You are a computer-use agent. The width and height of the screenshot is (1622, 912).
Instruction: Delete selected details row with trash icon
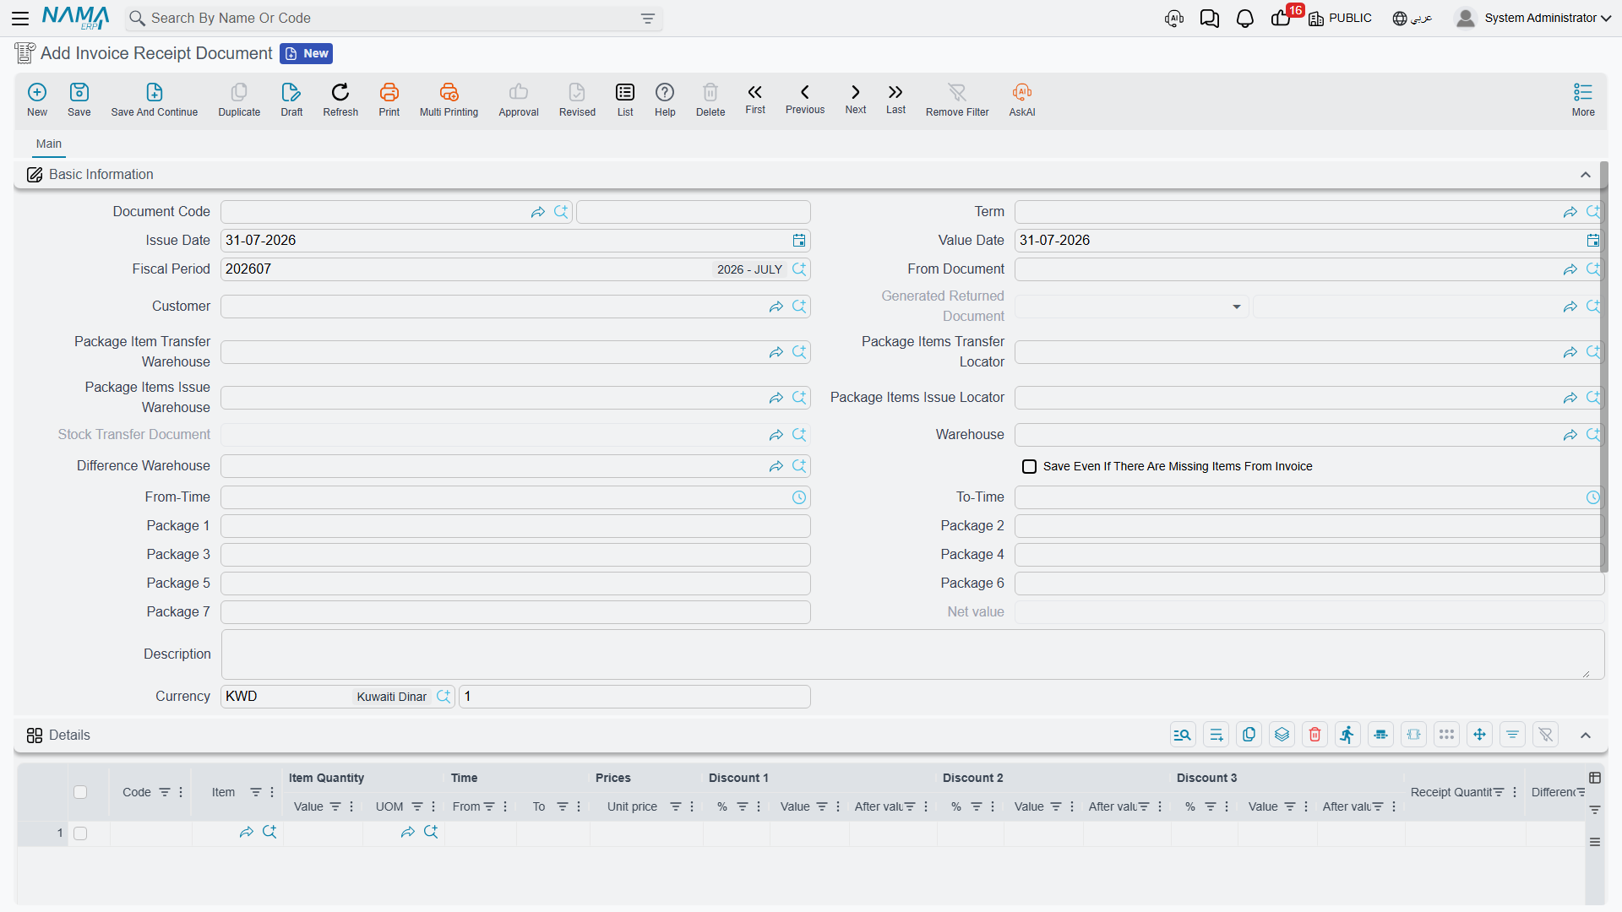[1315, 735]
